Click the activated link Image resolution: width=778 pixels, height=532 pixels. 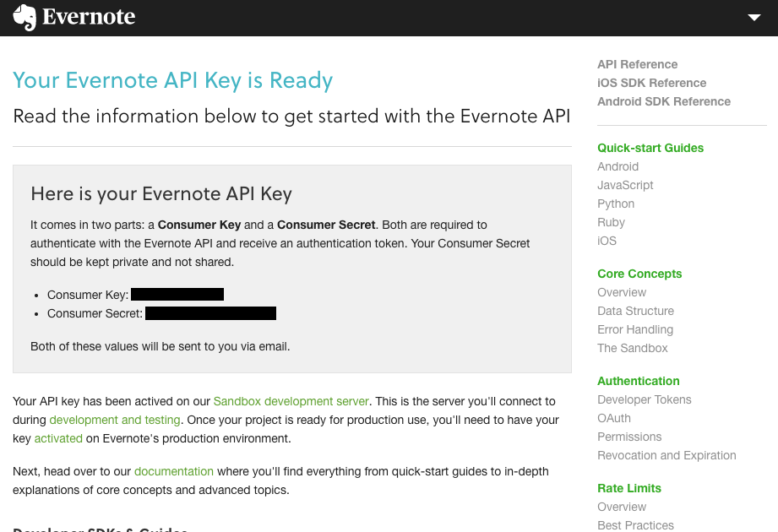point(58,438)
